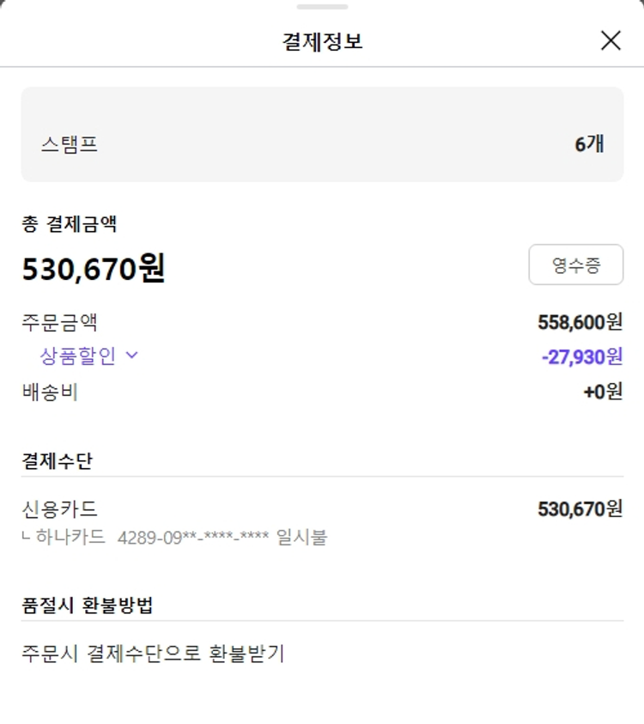Click the -27,930원 discount value
Viewport: 644px width, 724px height.
582,356
